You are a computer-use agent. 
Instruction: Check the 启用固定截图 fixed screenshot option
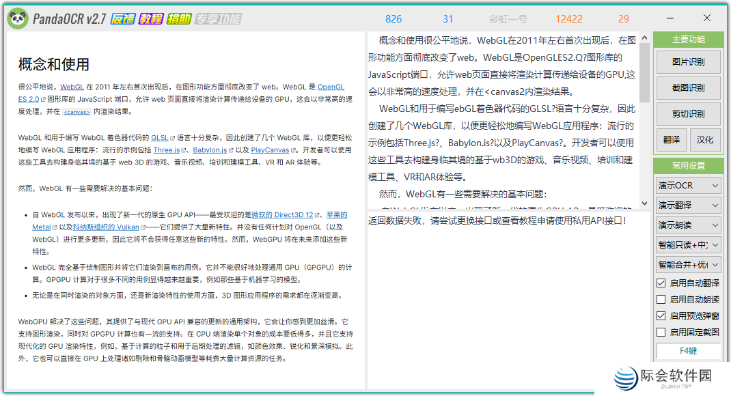[x=661, y=332]
